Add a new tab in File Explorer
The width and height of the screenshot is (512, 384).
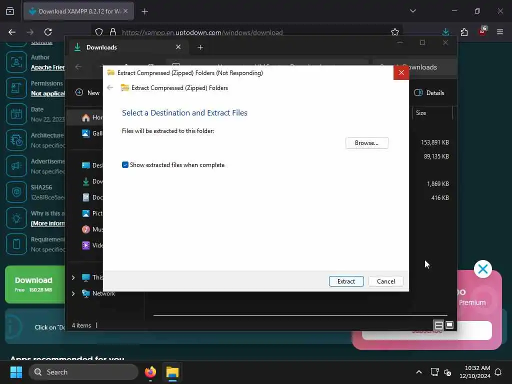coord(200,47)
